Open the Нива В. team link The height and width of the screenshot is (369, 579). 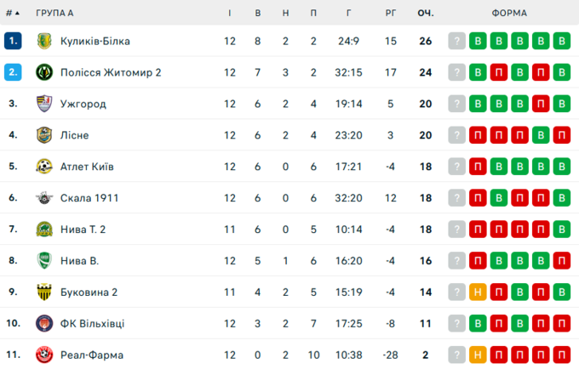(x=79, y=261)
